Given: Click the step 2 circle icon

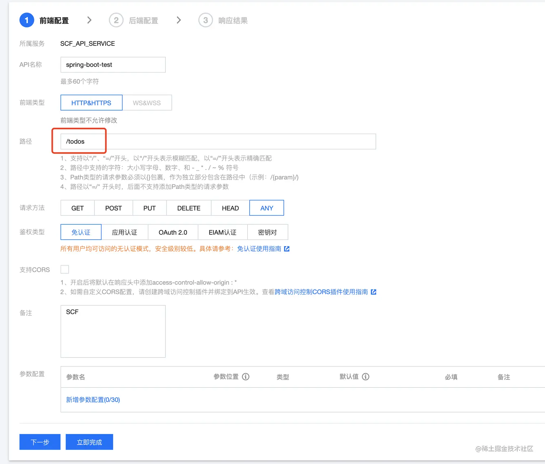Looking at the screenshot, I should coord(116,20).
